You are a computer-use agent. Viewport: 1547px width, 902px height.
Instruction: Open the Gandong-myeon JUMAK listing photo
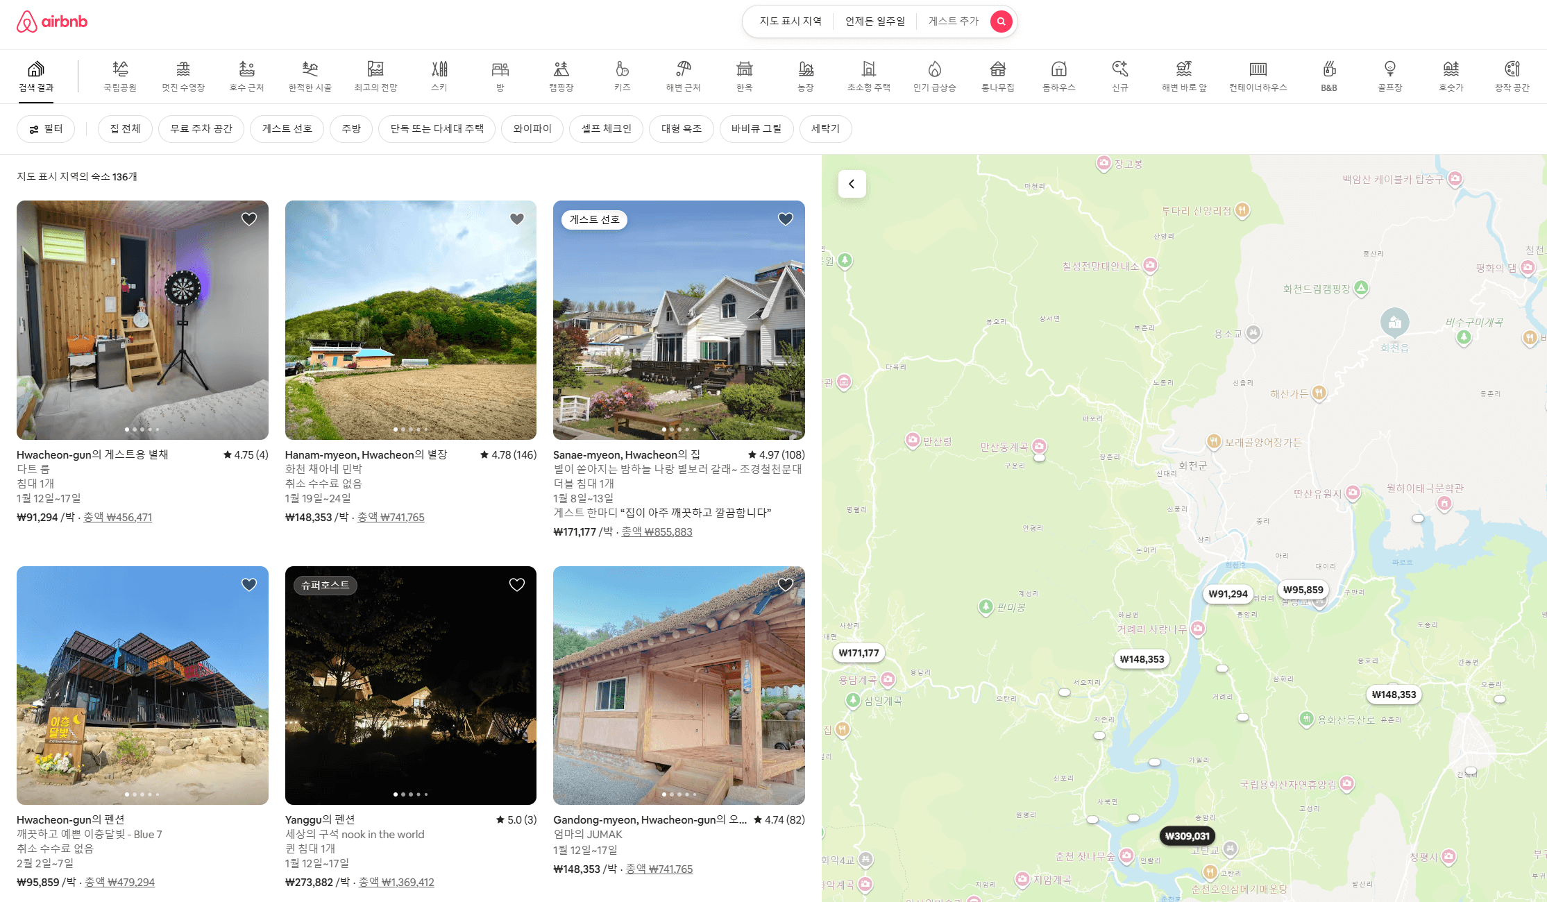tap(679, 686)
